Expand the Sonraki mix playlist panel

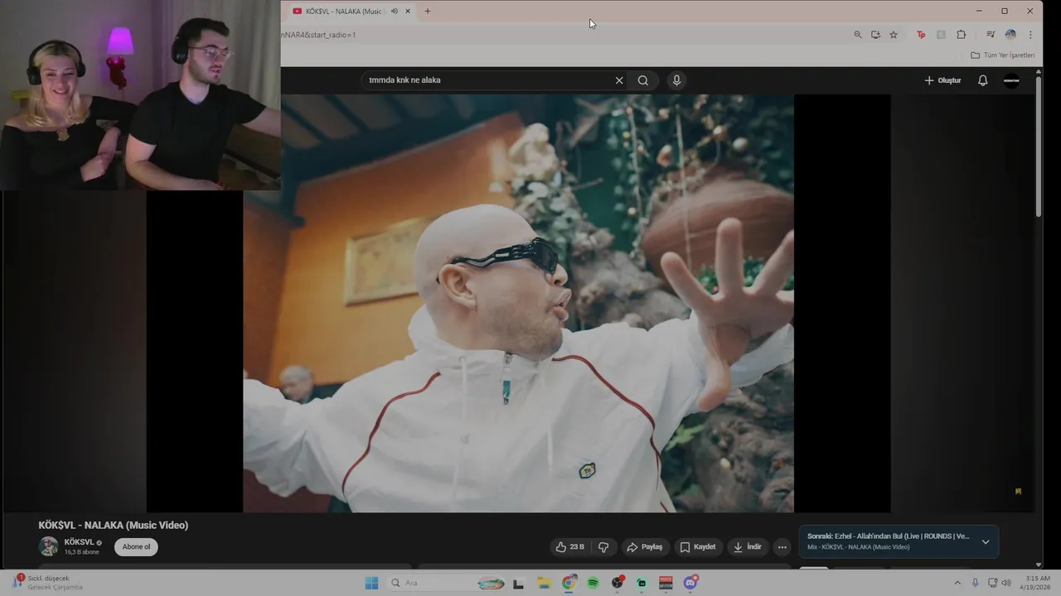click(986, 542)
